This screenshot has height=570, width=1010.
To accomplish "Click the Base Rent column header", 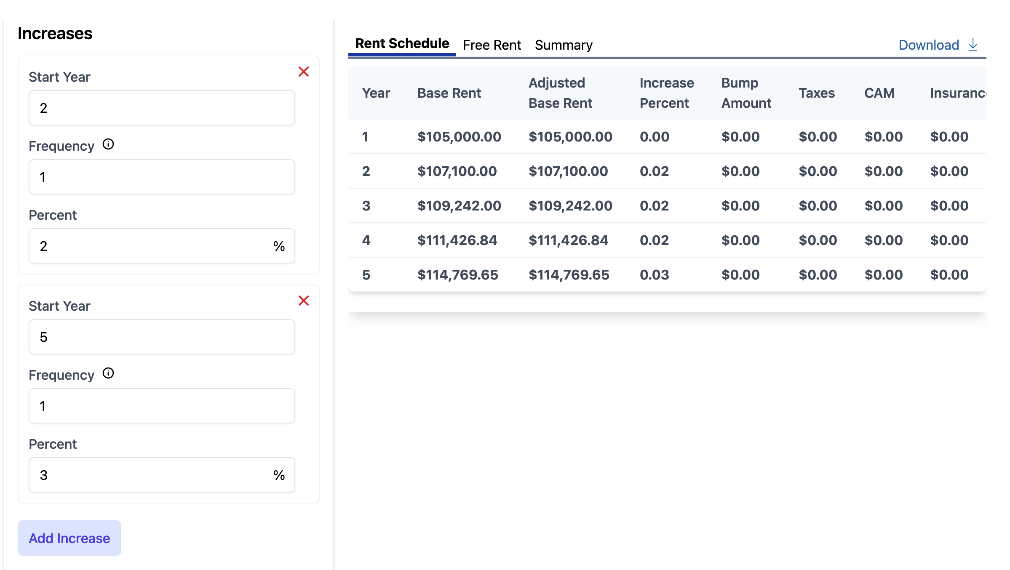I will (x=449, y=93).
